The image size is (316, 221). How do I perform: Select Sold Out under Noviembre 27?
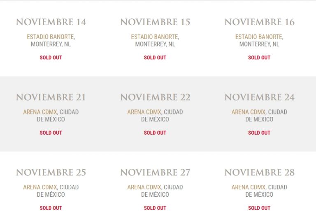click(x=155, y=208)
